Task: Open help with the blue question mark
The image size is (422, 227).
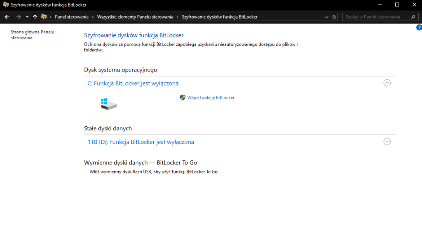Action: [419, 28]
